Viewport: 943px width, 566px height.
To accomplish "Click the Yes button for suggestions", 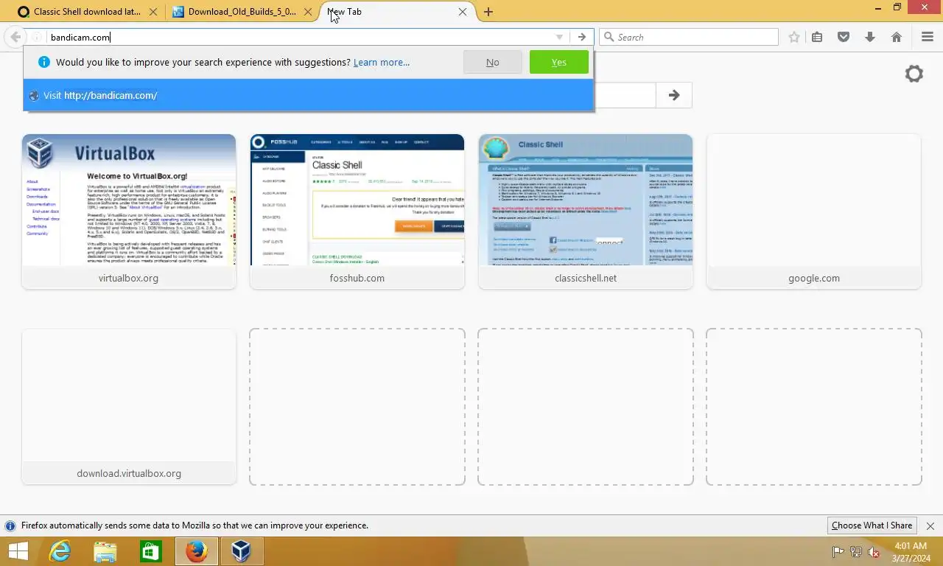I will [x=559, y=62].
